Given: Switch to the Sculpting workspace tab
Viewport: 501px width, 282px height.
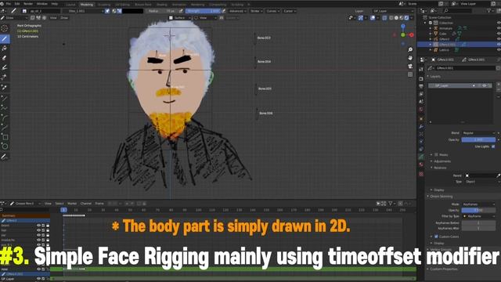Looking at the screenshot, I should 104,5.
